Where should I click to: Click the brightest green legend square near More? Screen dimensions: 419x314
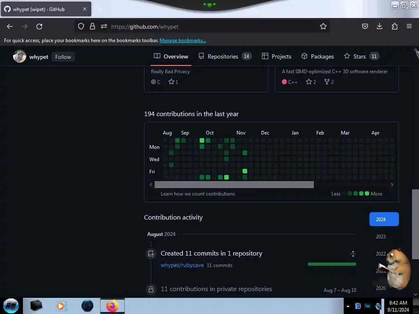[x=367, y=193]
